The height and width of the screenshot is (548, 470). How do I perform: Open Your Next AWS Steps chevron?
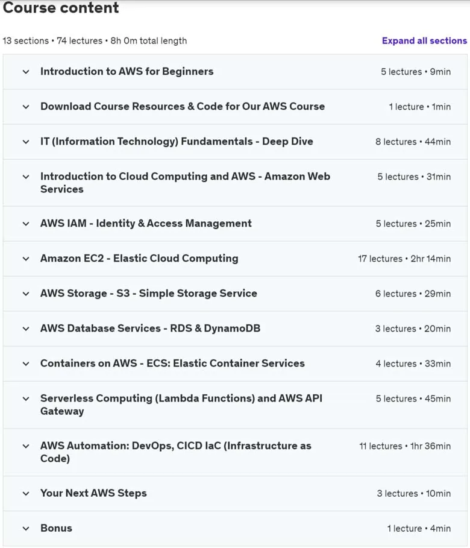tap(26, 494)
